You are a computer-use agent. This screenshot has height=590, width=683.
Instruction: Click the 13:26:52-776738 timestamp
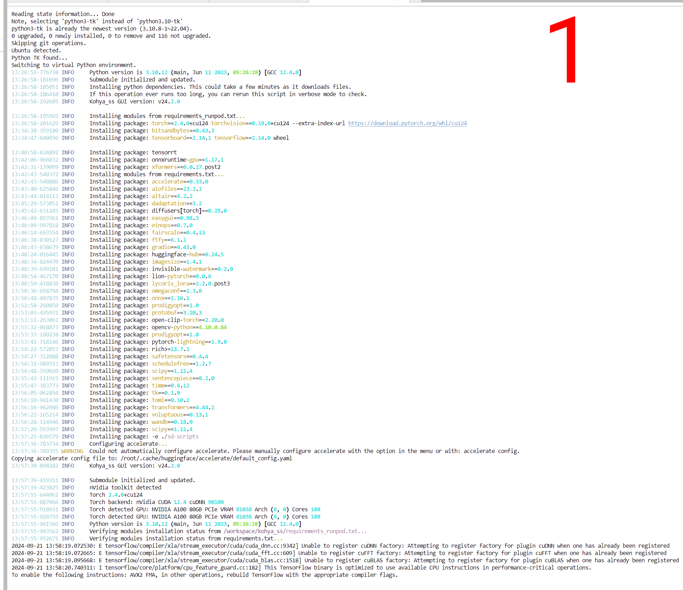tap(35, 72)
